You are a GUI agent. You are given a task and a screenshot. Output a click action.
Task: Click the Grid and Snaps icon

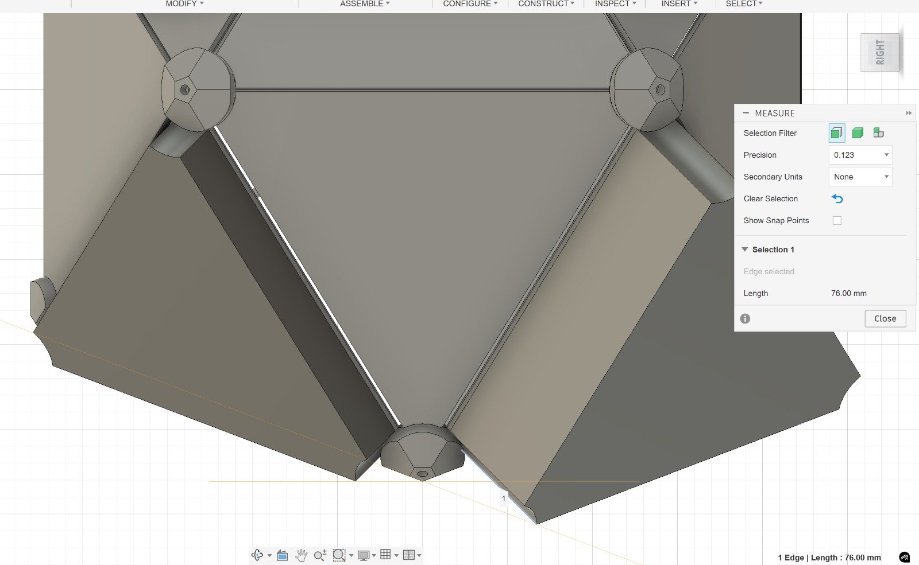pos(386,554)
